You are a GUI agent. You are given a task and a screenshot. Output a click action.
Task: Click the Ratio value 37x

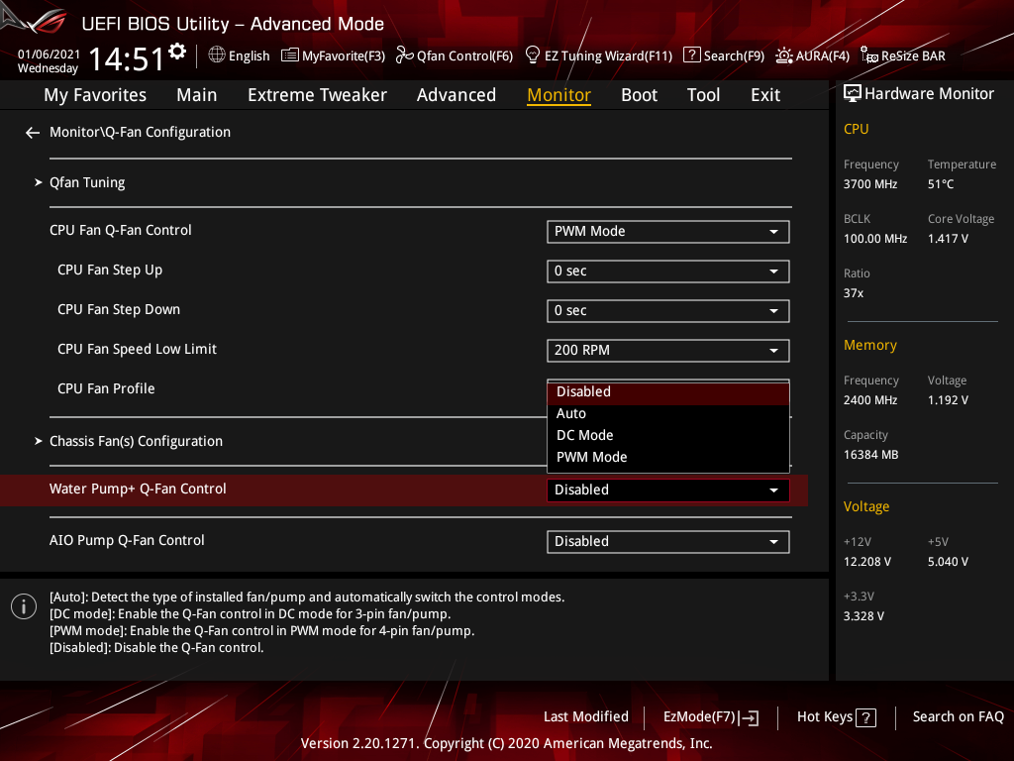[x=853, y=293]
